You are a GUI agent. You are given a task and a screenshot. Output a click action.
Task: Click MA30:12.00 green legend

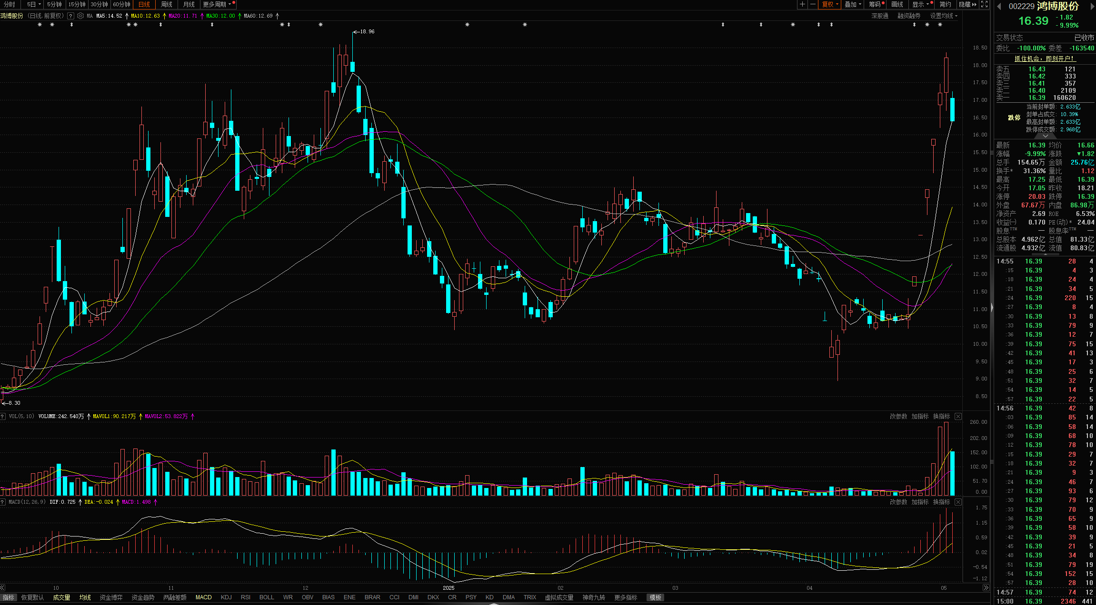(220, 16)
